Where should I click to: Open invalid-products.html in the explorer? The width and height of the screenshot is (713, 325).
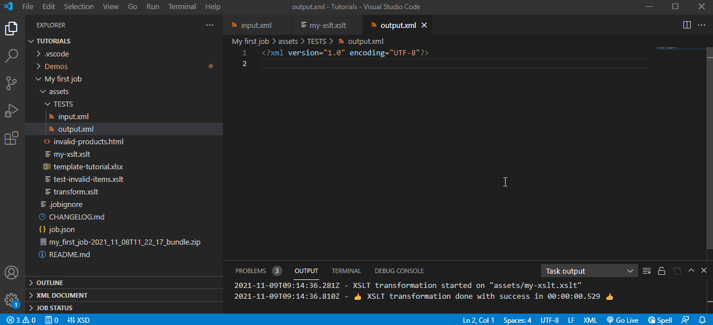(88, 141)
